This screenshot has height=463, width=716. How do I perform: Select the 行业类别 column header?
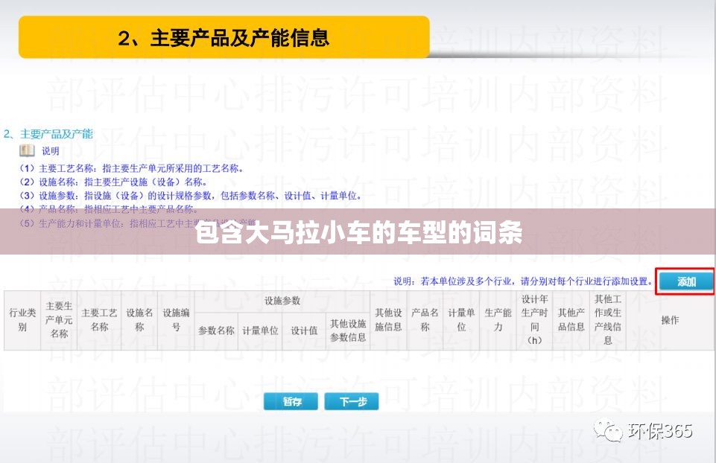[22, 320]
